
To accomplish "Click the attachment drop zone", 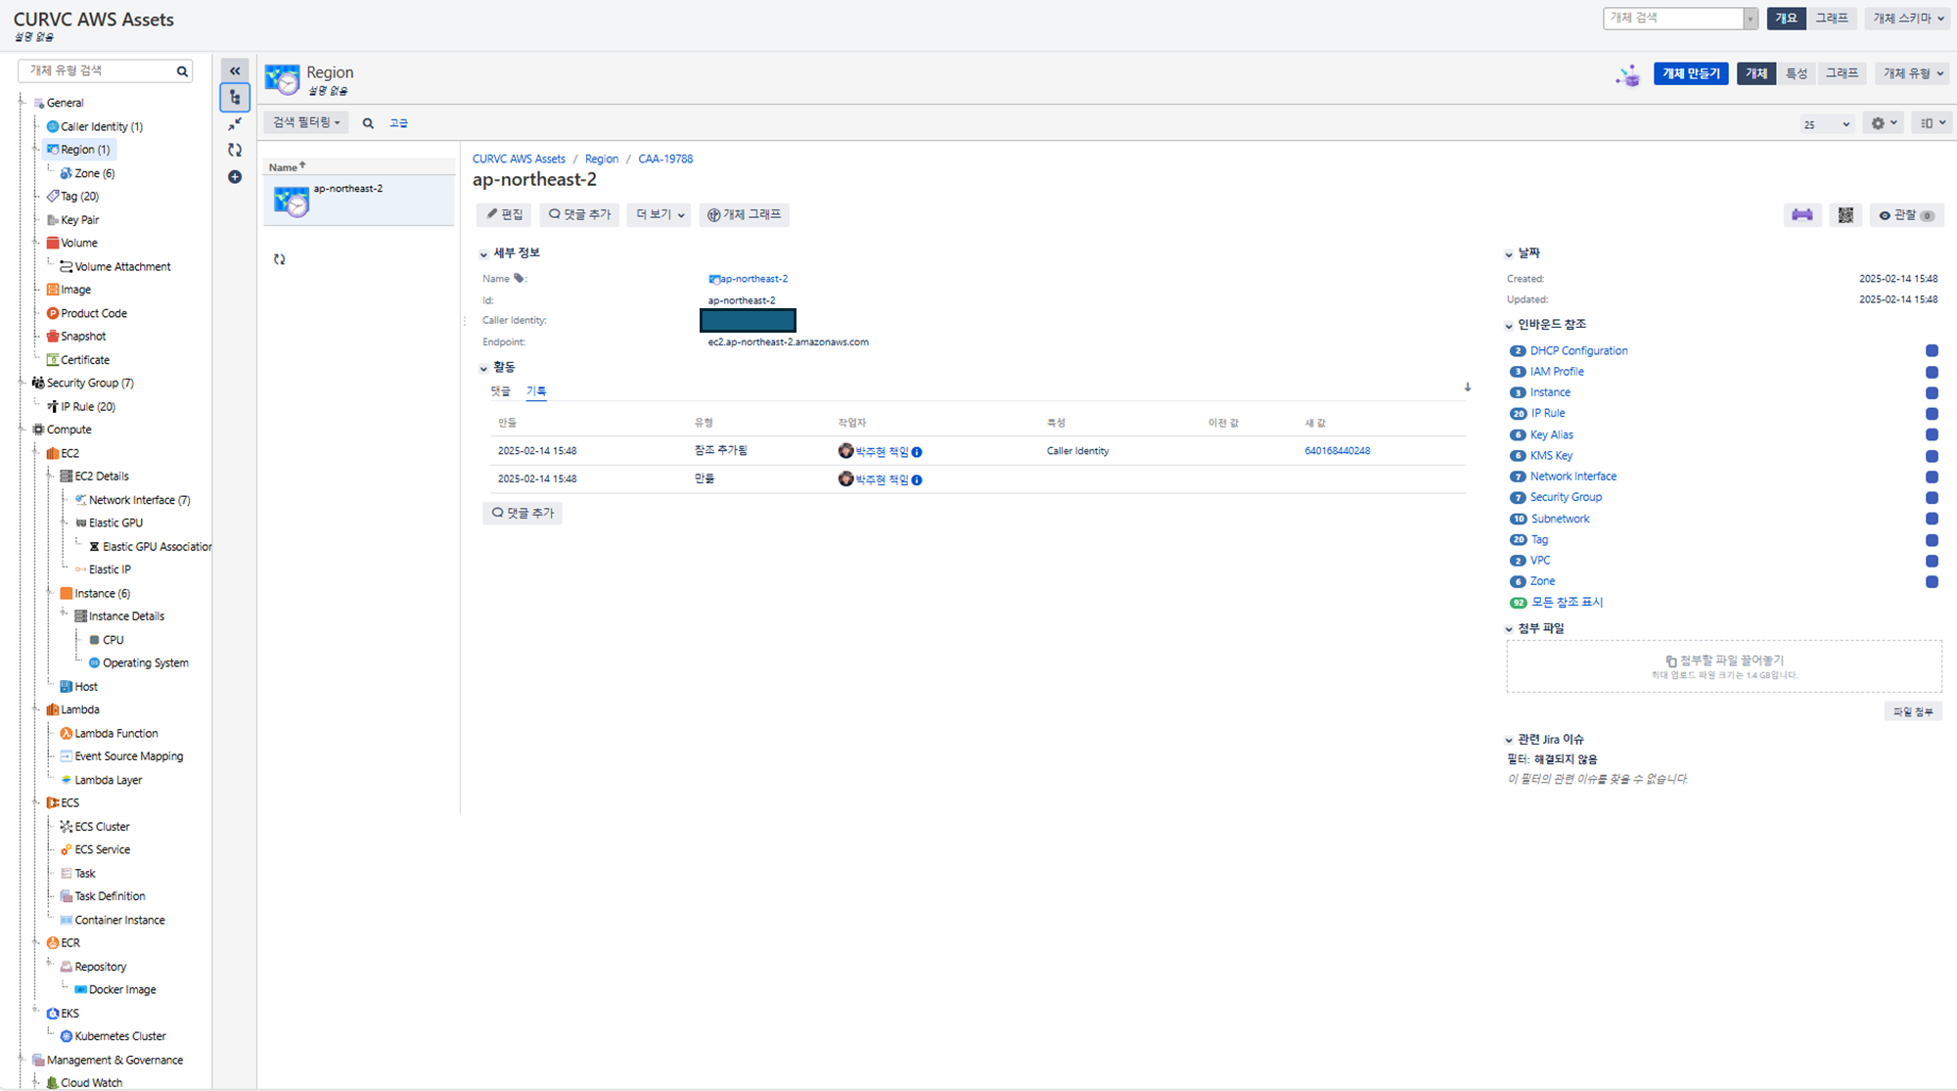I will [1724, 666].
